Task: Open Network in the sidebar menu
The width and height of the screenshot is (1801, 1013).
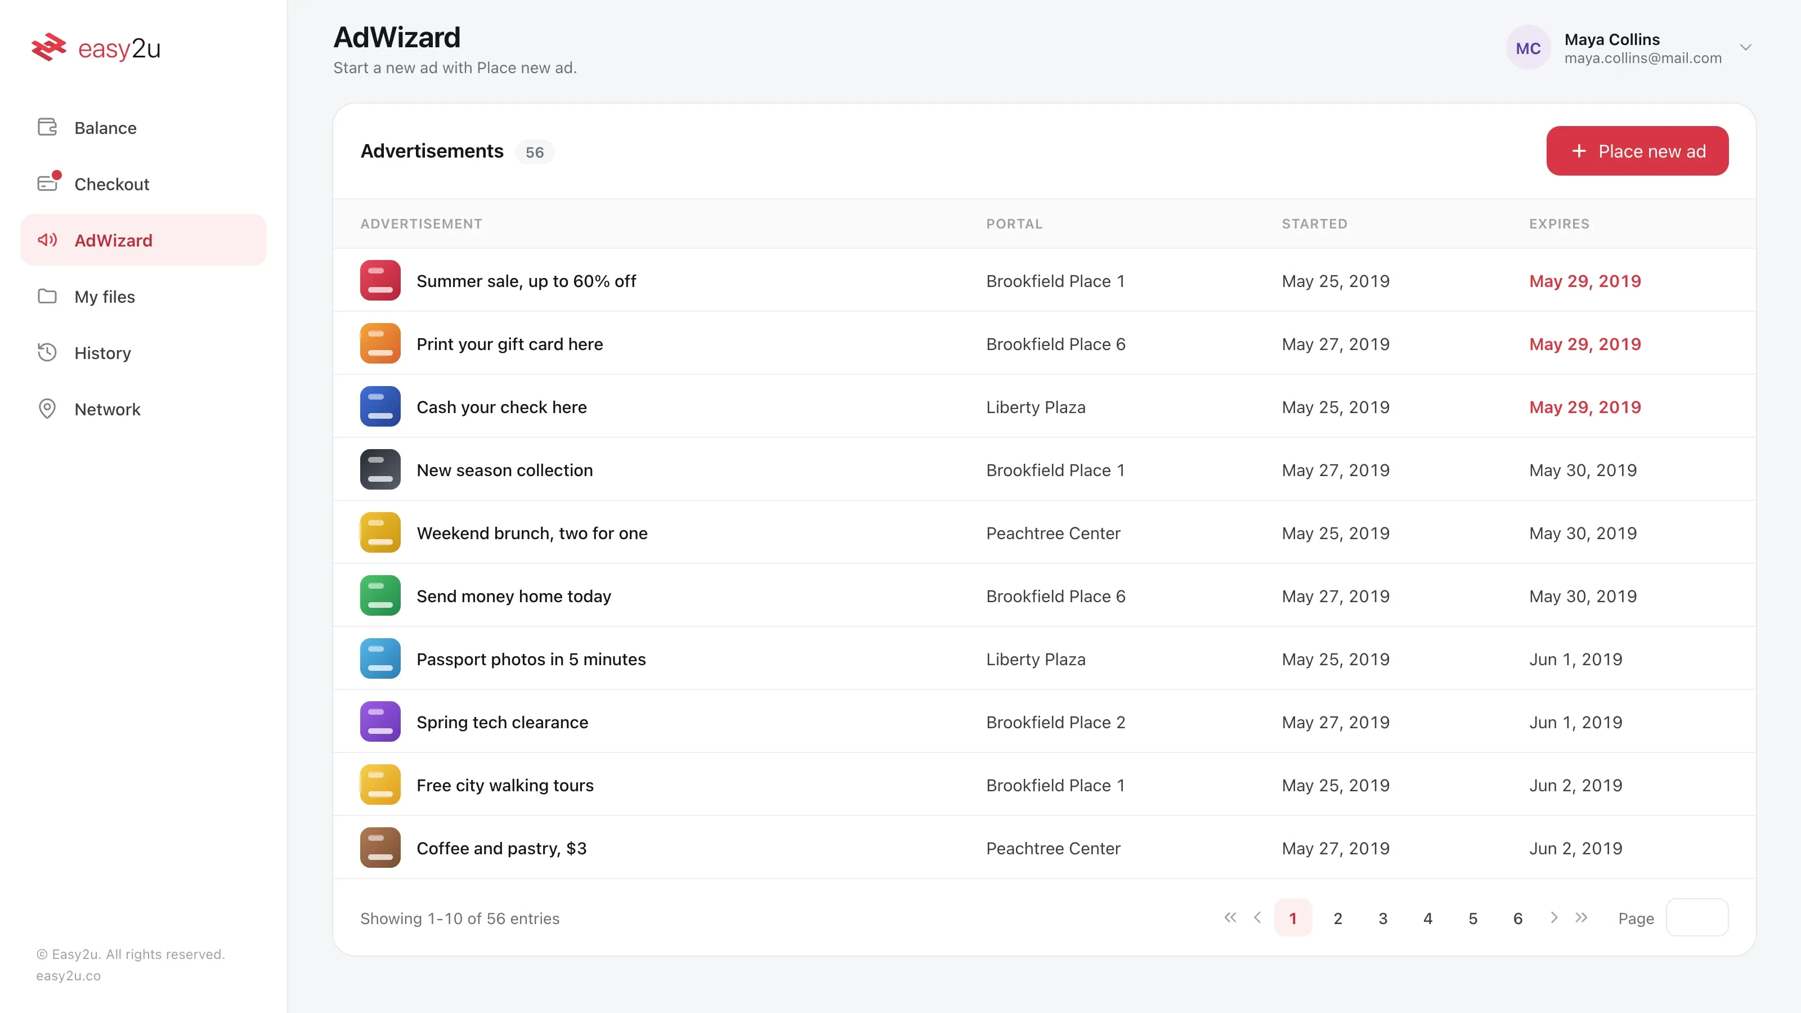Action: [x=144, y=409]
